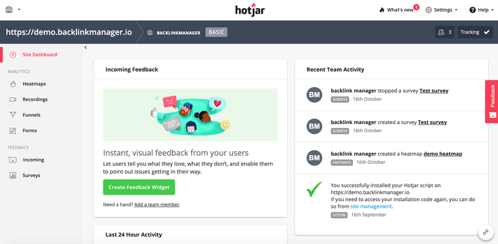Follow the Add a team member link

[x=157, y=205]
